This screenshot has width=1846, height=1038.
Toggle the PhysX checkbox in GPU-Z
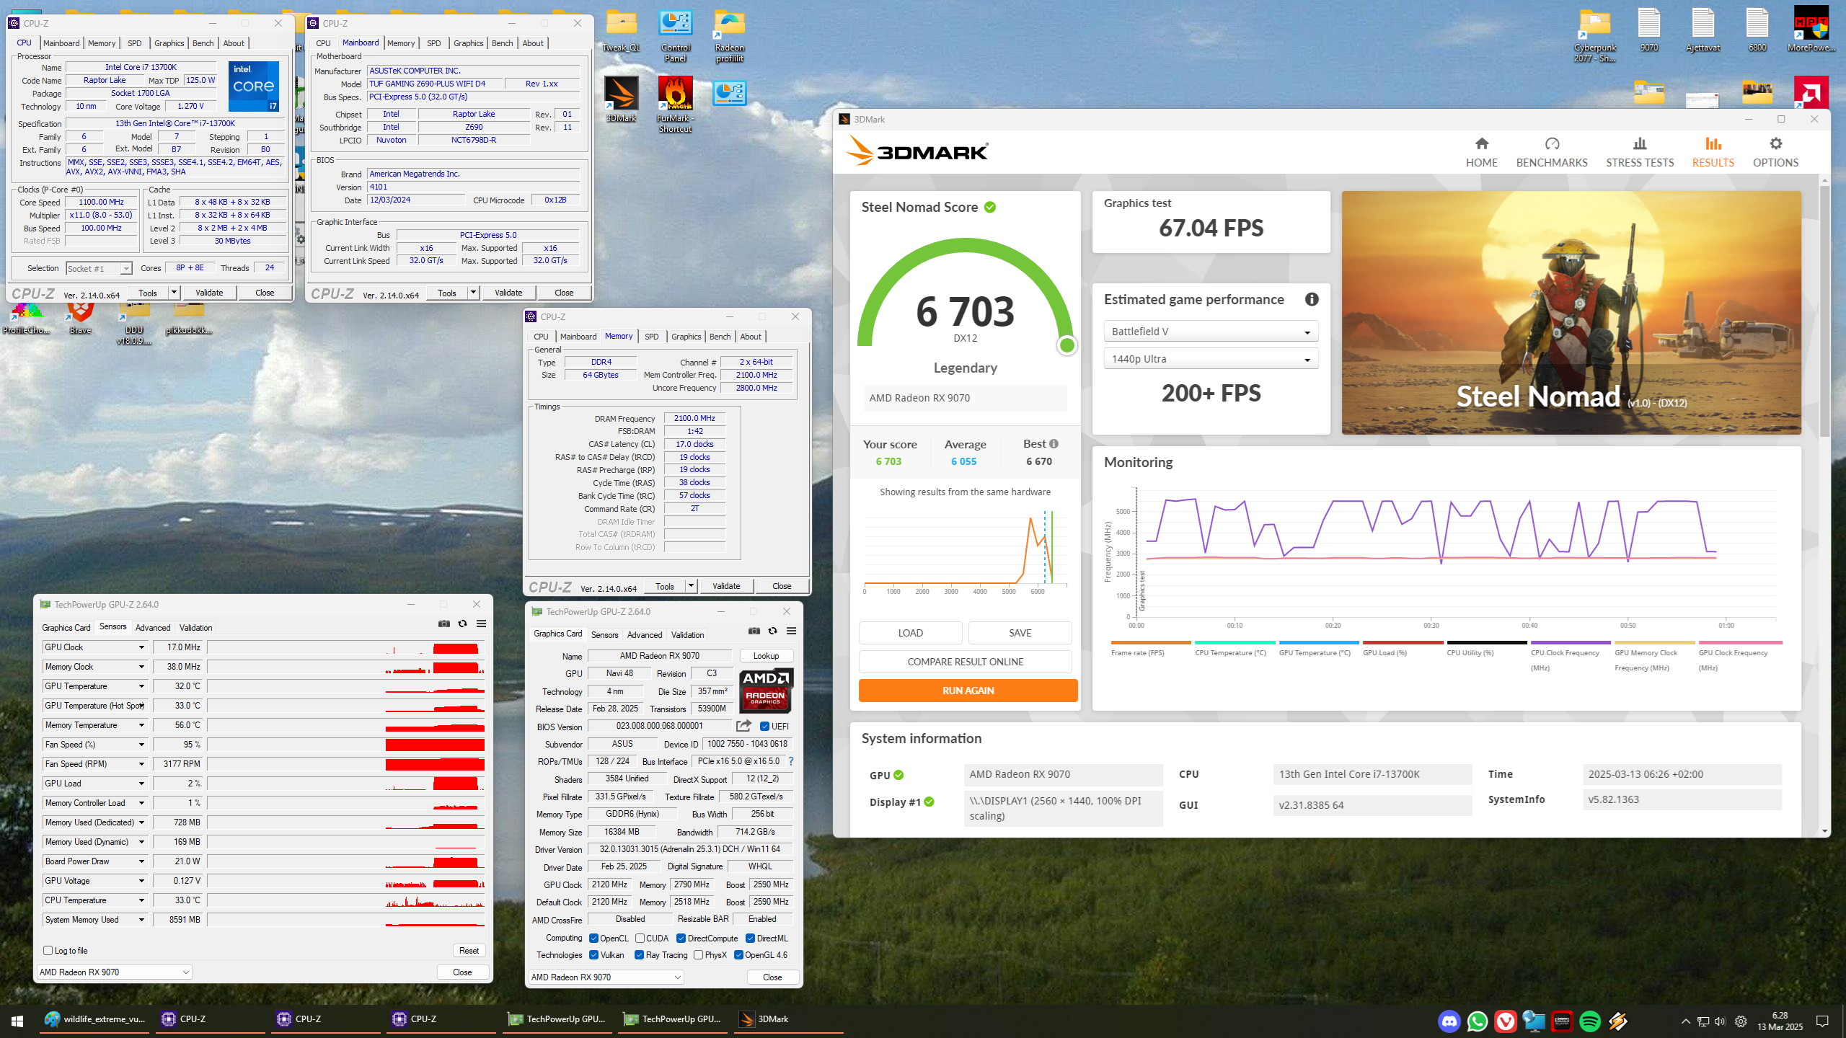(698, 954)
